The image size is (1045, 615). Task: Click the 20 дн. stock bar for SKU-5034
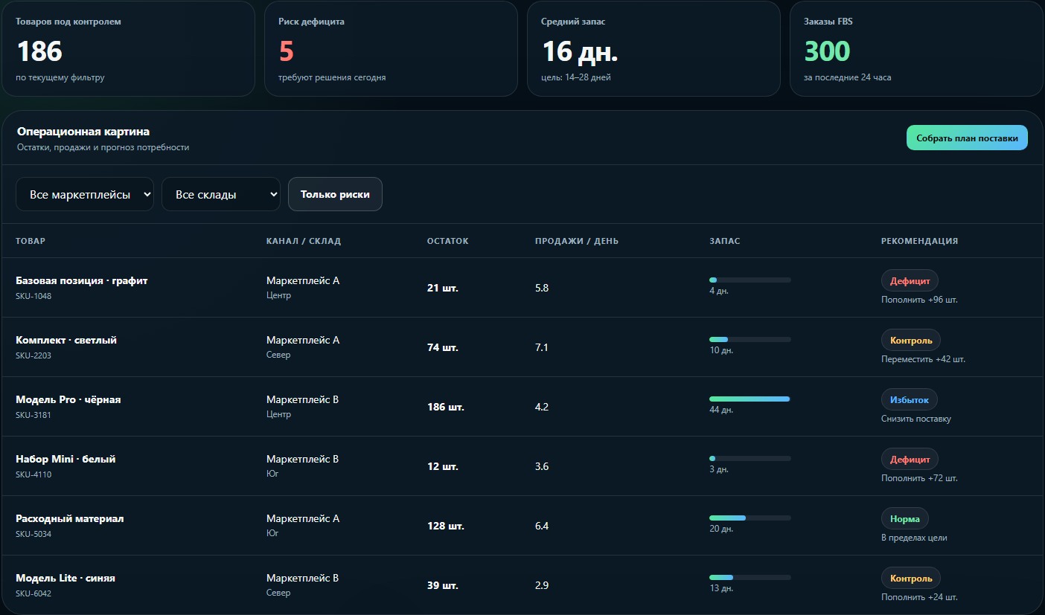(750, 518)
